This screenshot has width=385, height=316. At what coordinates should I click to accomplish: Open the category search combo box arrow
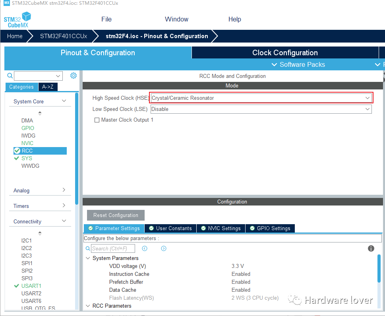coord(58,76)
